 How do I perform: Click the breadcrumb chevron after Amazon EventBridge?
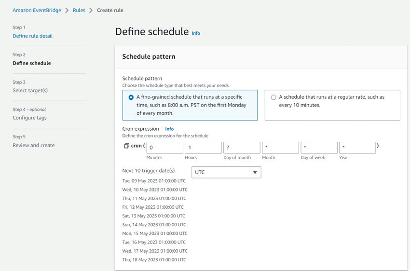point(67,11)
